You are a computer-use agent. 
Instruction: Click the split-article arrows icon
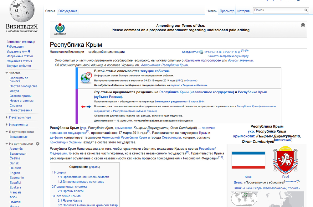coord(86,107)
